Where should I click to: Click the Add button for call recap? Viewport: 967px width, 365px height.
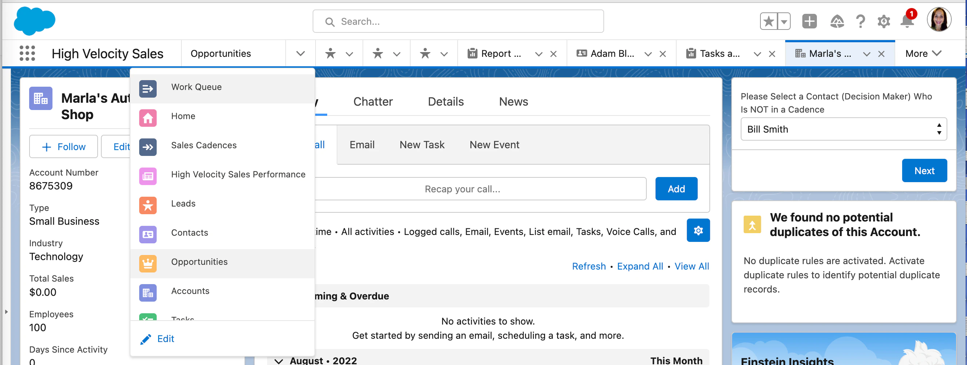pos(676,189)
